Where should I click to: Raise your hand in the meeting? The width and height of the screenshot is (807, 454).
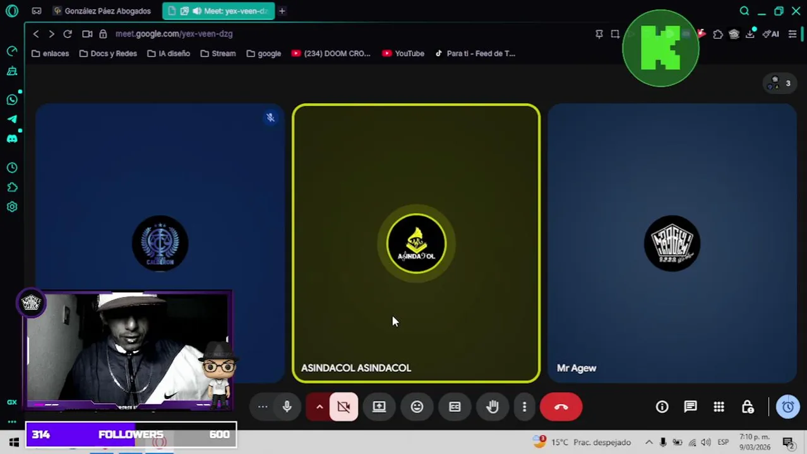493,407
